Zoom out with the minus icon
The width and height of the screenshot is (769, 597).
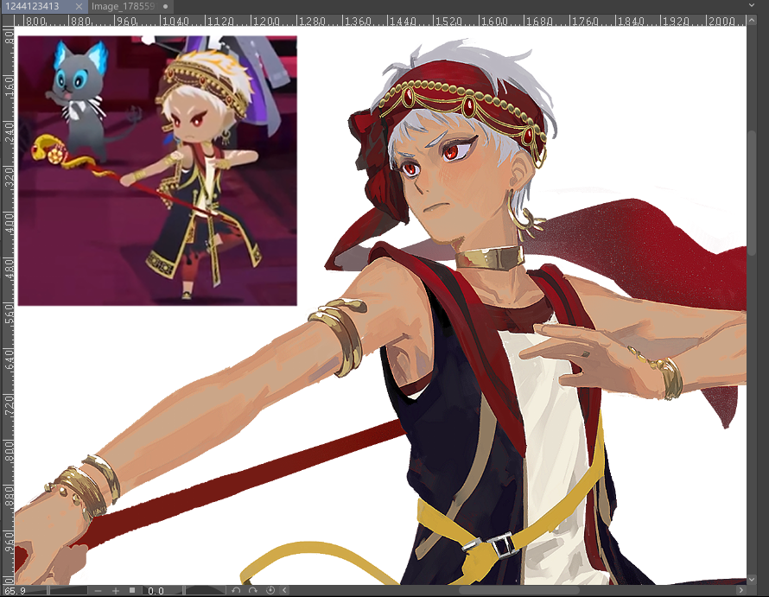[x=99, y=591]
